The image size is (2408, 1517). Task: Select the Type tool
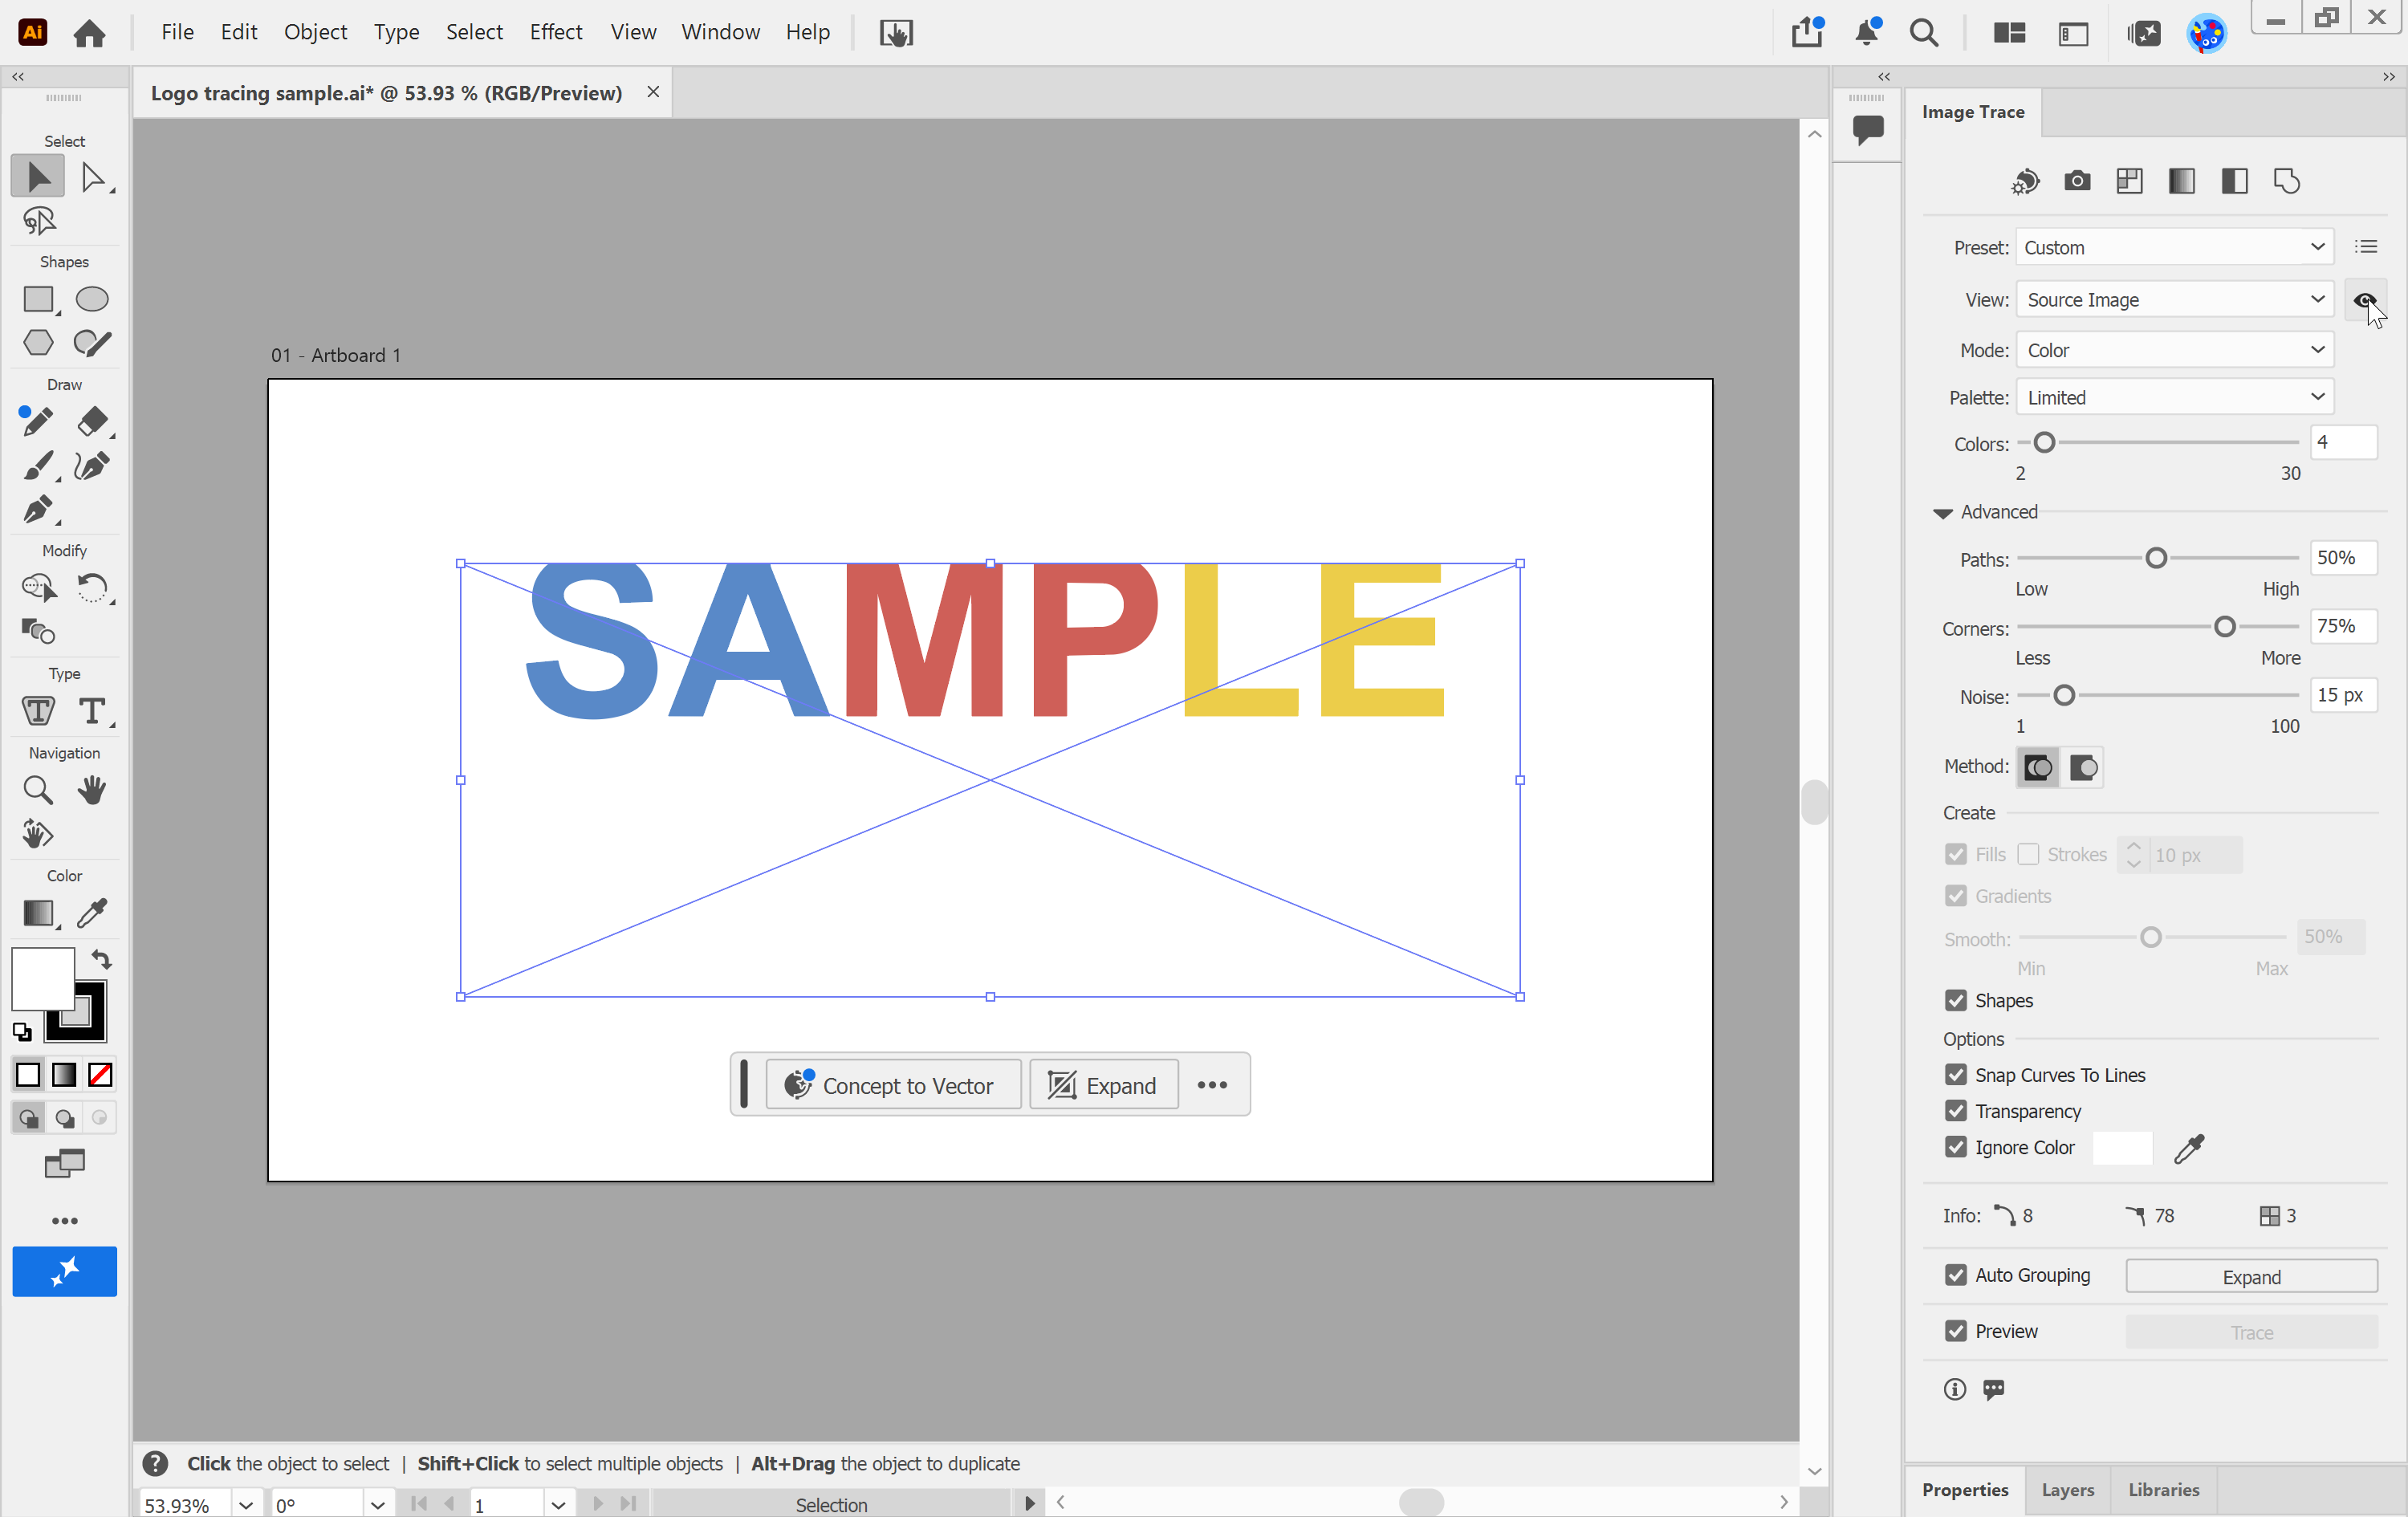click(x=92, y=711)
